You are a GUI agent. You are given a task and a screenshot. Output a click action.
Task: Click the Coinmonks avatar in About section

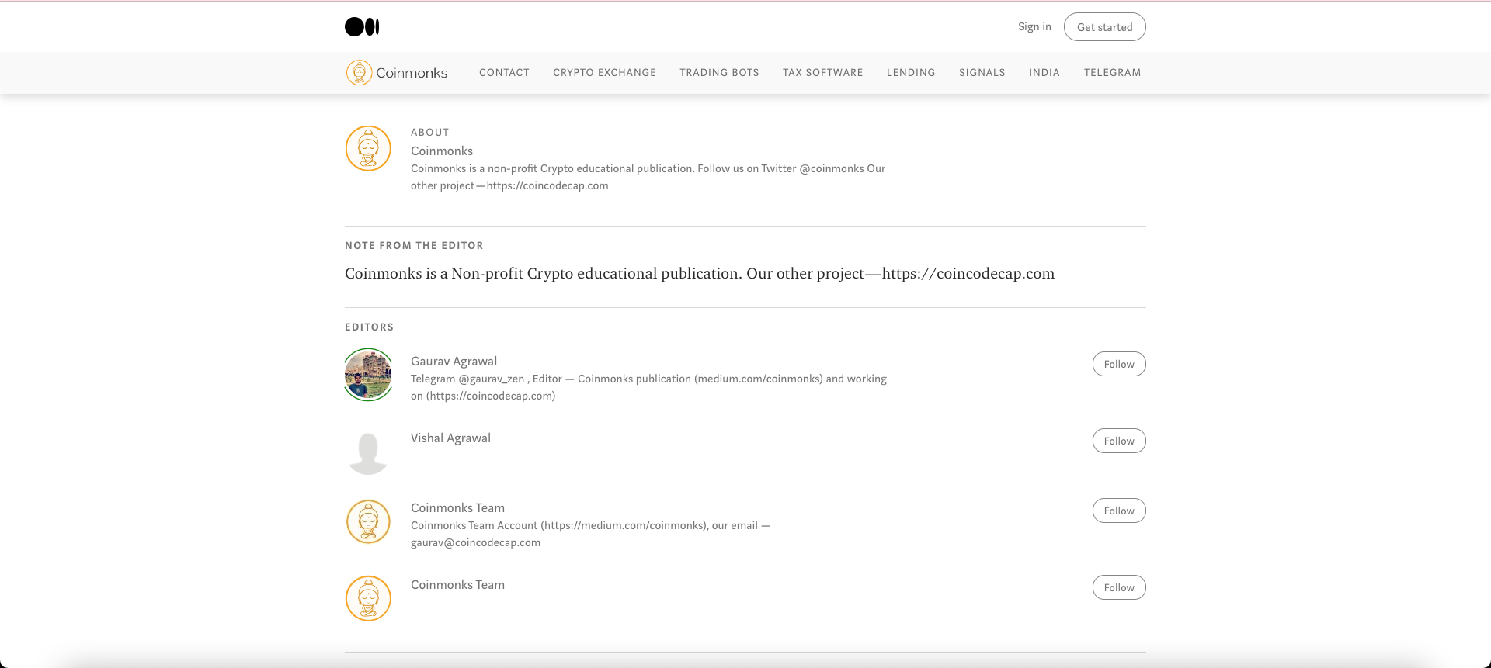click(x=368, y=148)
